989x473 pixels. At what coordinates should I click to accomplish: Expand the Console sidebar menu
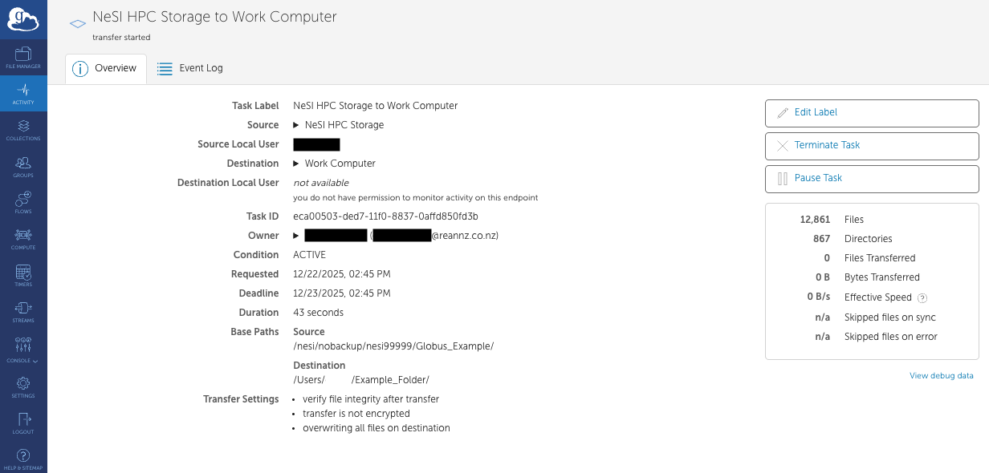23,349
